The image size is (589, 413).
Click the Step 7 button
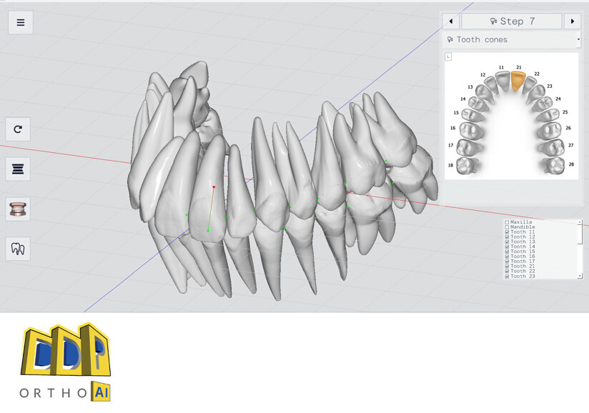click(x=512, y=21)
